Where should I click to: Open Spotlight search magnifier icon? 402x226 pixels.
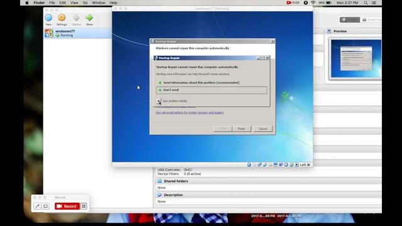click(x=366, y=3)
